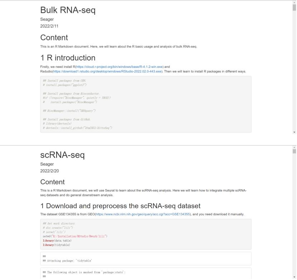Click the "scRNA-seq" document title
The width and height of the screenshot is (297, 280).
pos(62,155)
